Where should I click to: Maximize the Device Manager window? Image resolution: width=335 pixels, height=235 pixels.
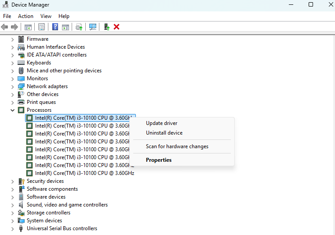click(x=311, y=4)
